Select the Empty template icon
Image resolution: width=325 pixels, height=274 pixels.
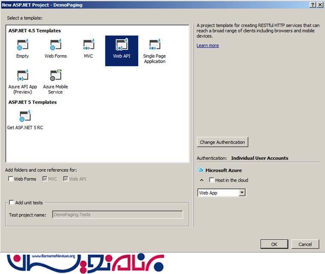pos(22,45)
